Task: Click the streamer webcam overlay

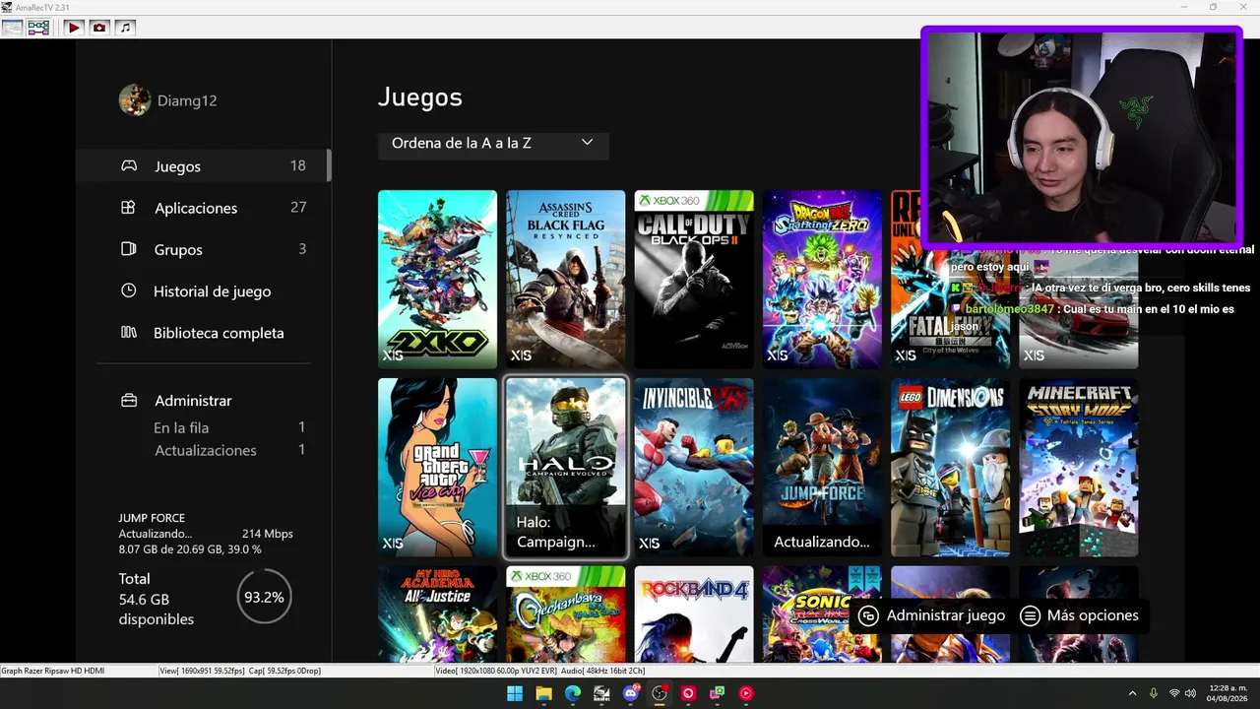Action: pyautogui.click(x=1082, y=136)
